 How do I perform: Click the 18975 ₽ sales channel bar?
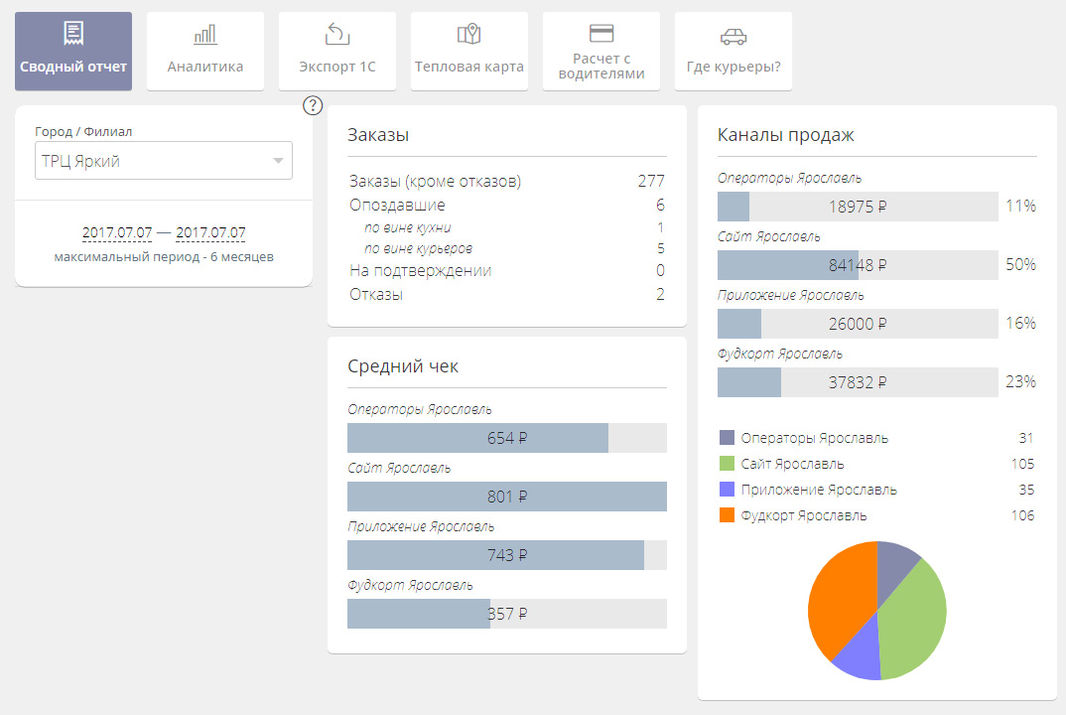(858, 207)
